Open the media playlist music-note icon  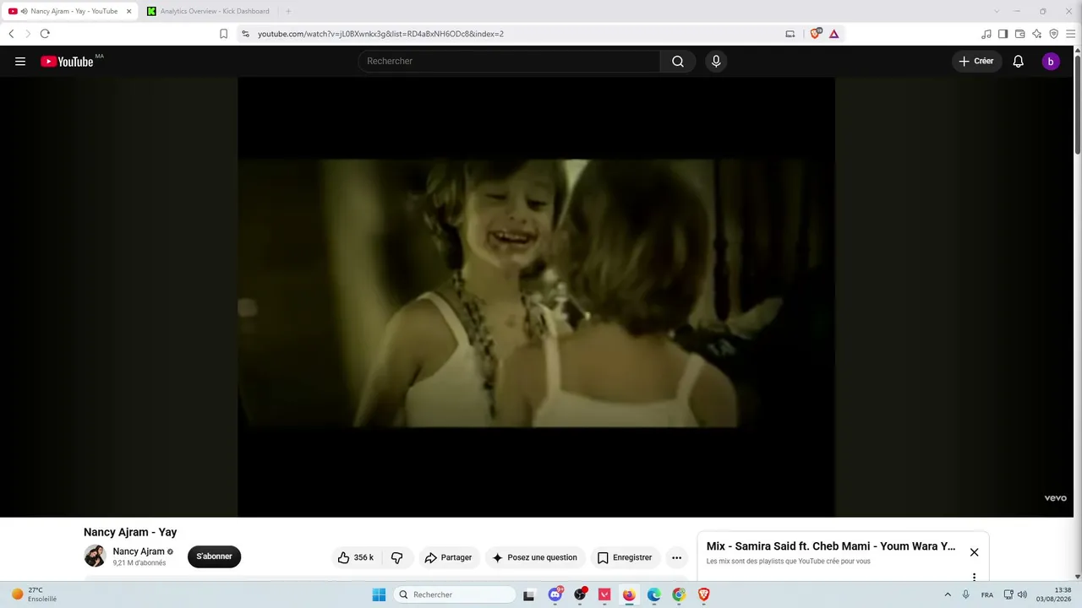[x=986, y=34]
